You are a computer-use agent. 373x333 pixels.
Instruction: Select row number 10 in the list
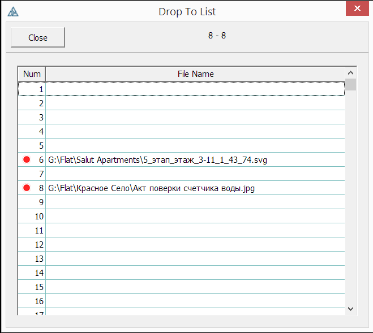pyautogui.click(x=32, y=217)
